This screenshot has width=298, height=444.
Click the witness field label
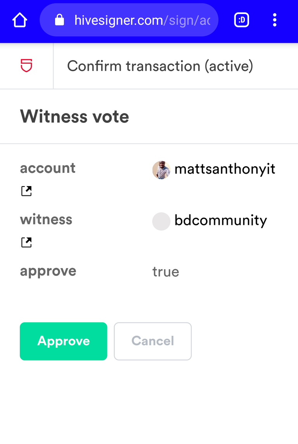[x=46, y=219]
